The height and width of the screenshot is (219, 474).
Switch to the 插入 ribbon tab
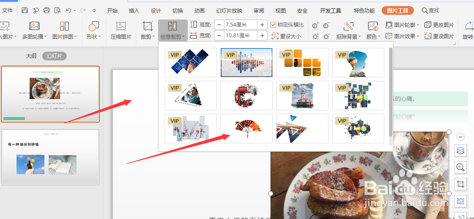[x=134, y=10]
